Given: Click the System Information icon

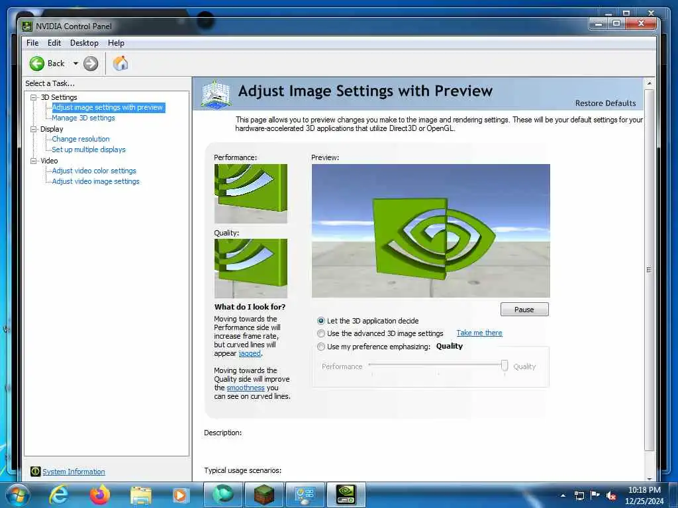Looking at the screenshot, I should pos(36,471).
